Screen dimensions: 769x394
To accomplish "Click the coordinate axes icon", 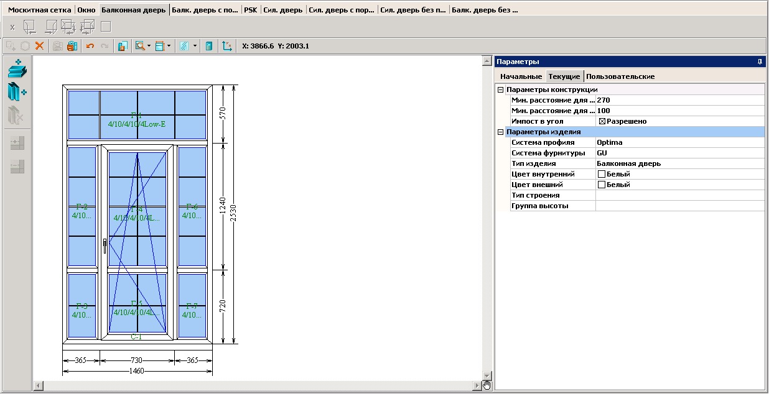I will click(226, 46).
